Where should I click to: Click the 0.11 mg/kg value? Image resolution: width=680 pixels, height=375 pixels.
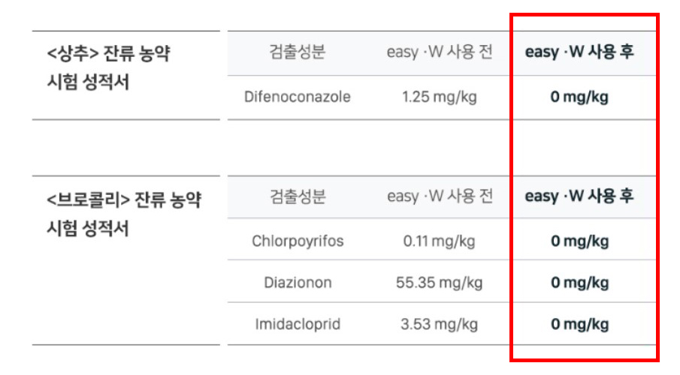(440, 241)
